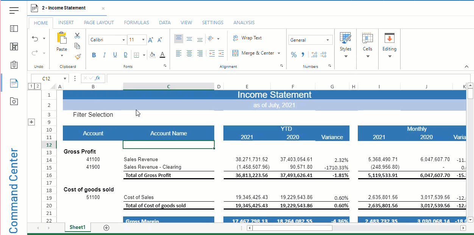Open the Calibri font family dropdown

click(108, 40)
